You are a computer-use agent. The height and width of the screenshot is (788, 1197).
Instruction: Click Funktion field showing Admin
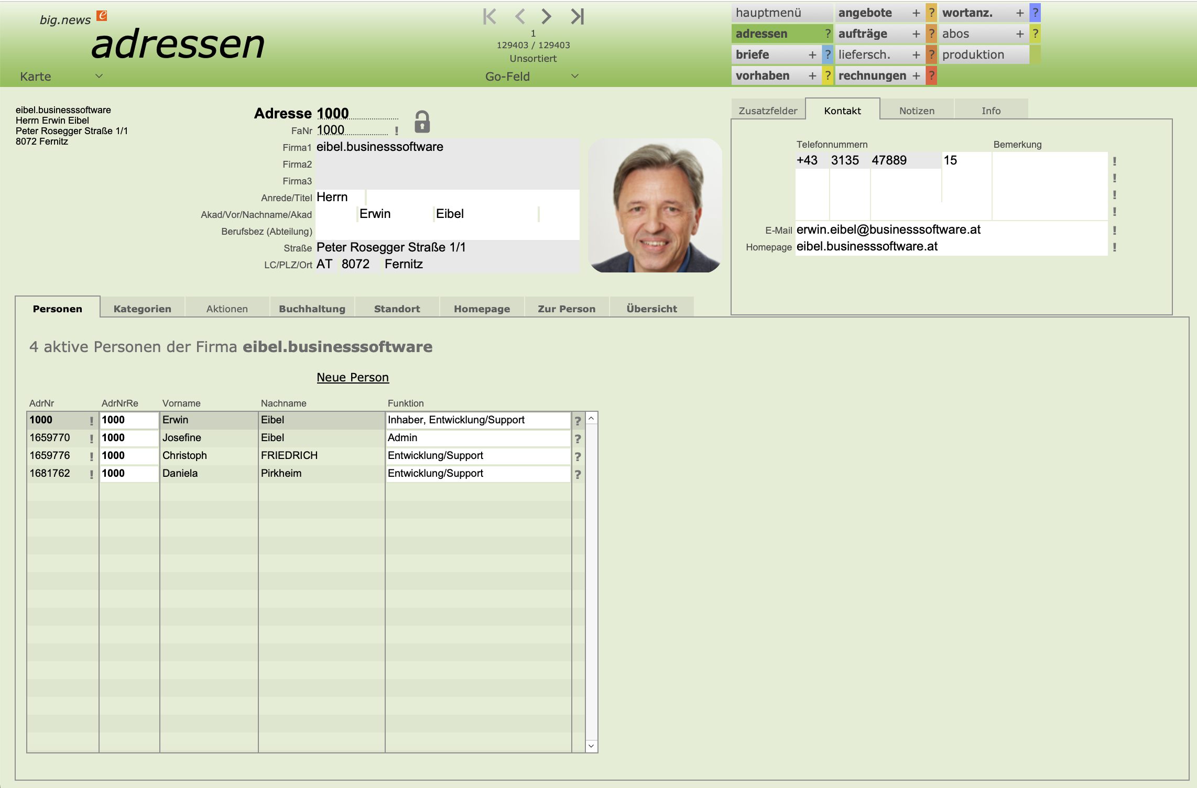478,438
